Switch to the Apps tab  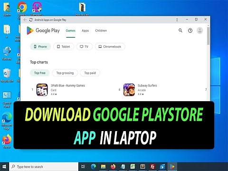(85, 31)
